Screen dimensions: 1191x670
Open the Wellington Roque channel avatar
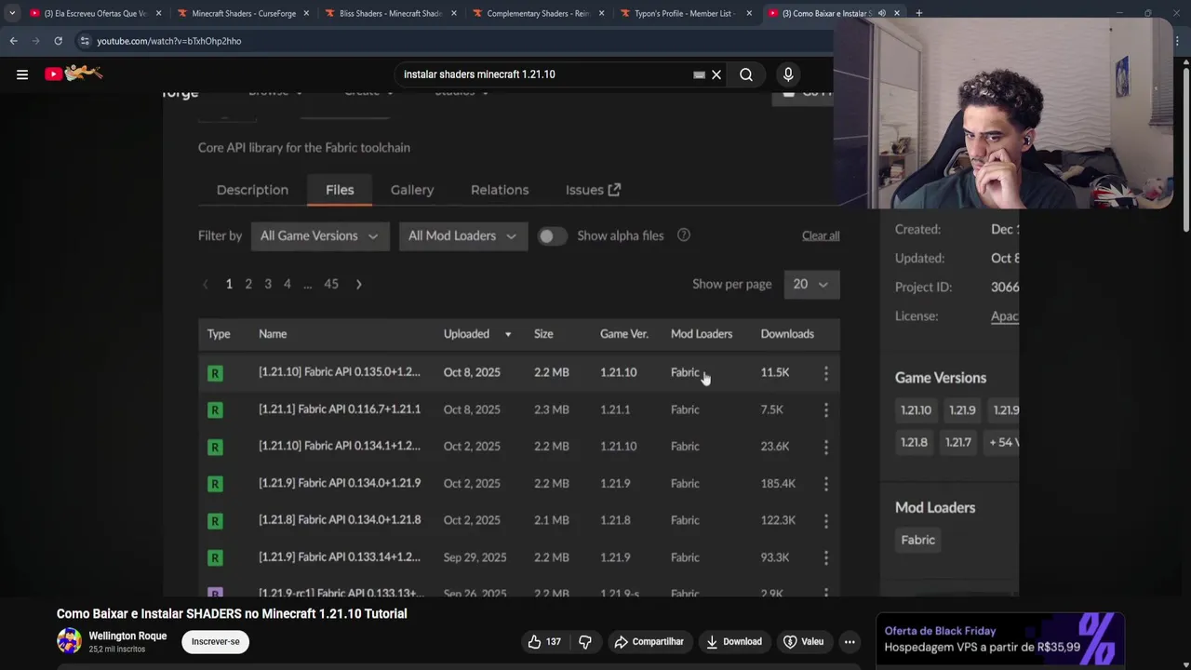[x=69, y=640]
